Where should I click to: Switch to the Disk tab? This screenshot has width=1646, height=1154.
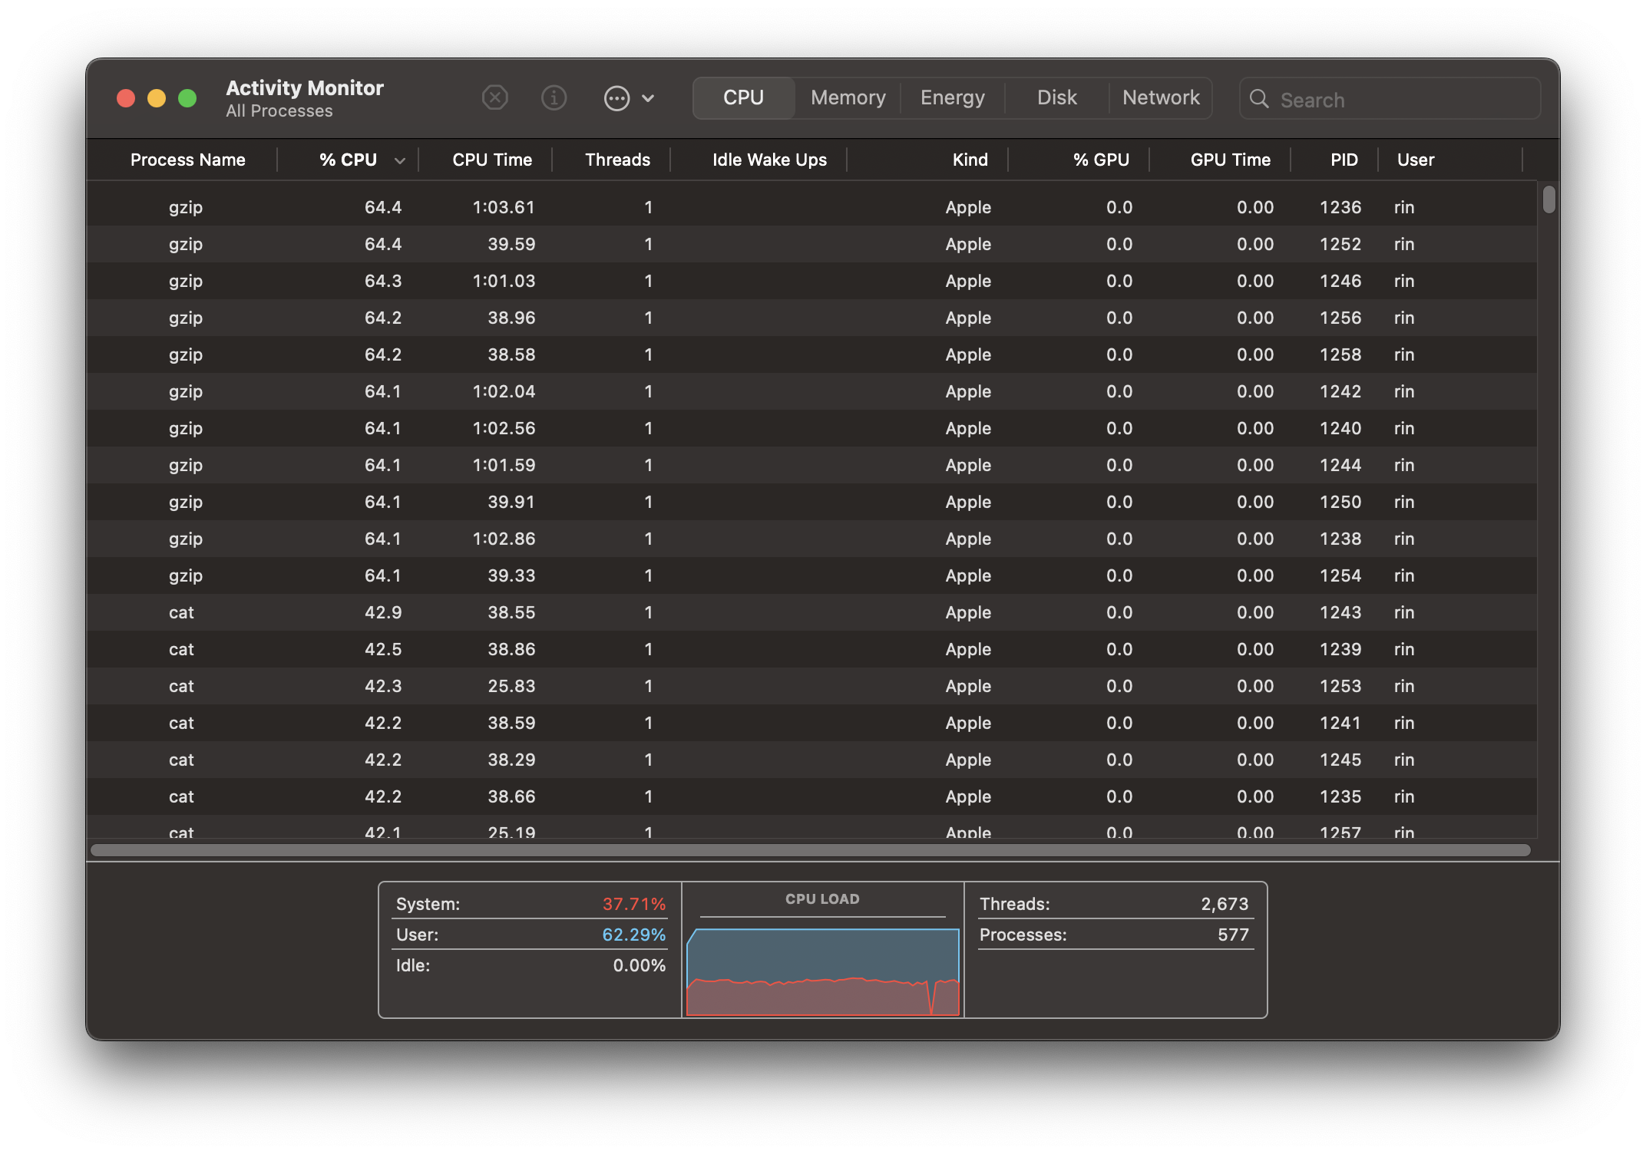(x=1056, y=98)
